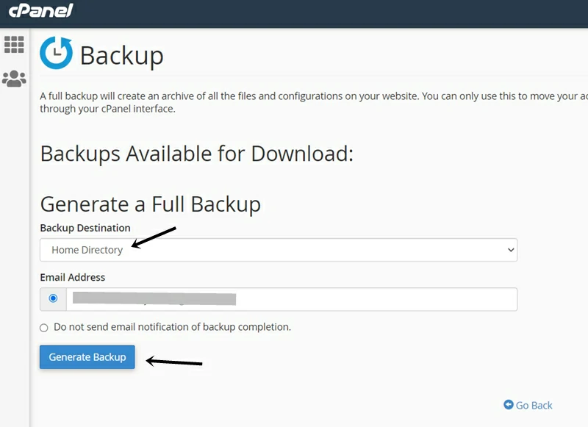Click the full backup description paragraph
Viewport: 588px width, 427px height.
point(294,102)
